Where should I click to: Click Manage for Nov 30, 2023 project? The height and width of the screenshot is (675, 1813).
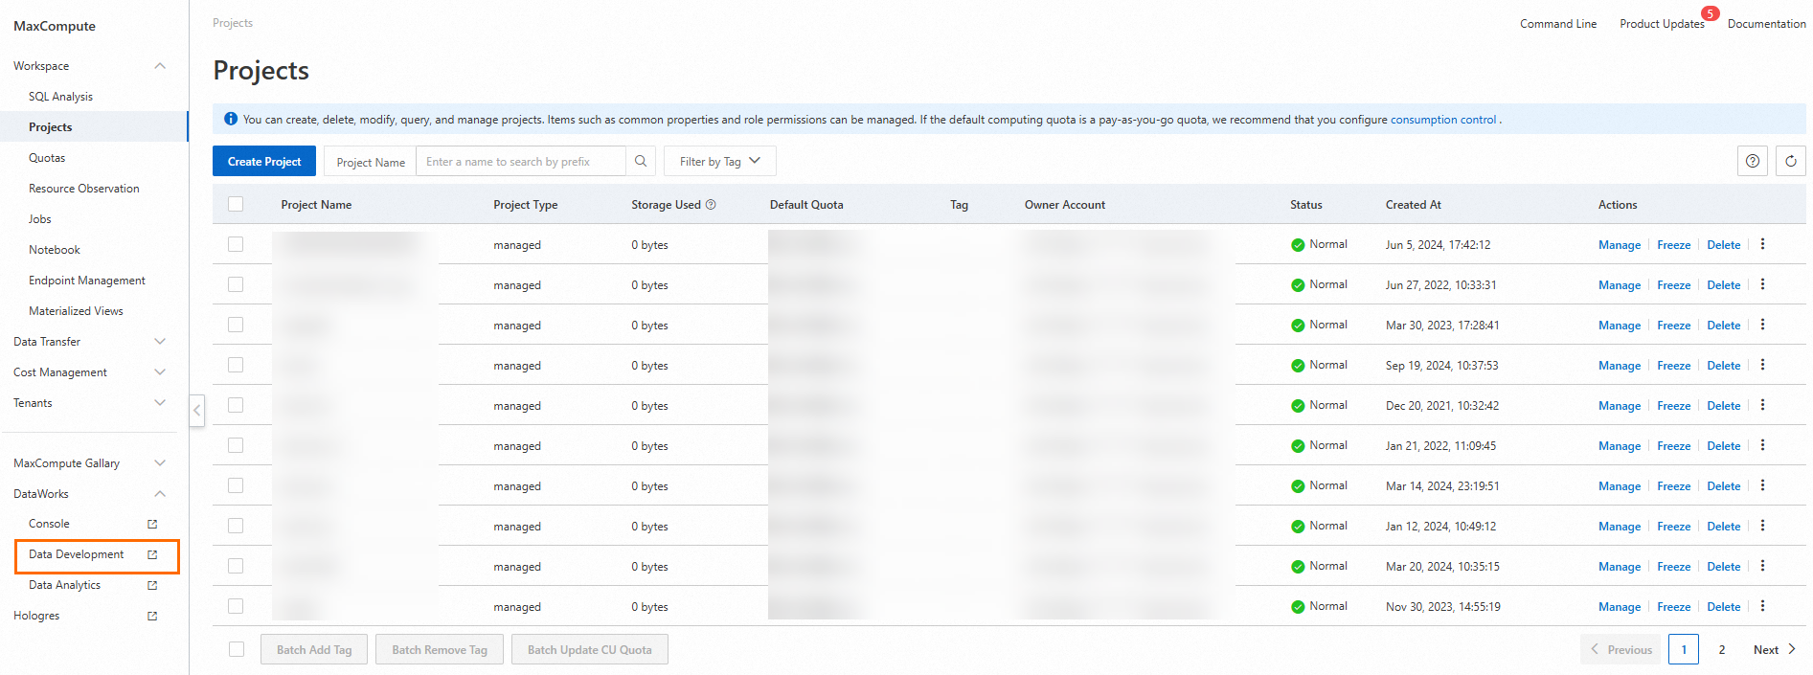coord(1620,607)
